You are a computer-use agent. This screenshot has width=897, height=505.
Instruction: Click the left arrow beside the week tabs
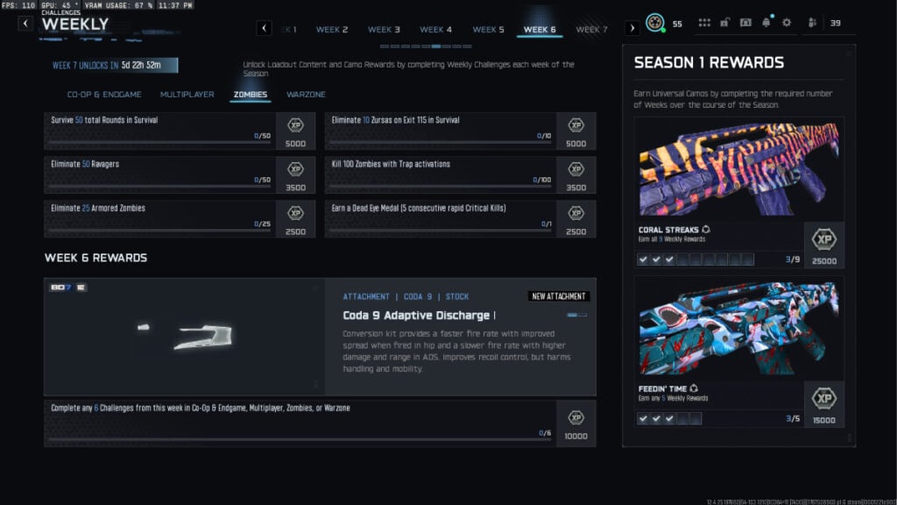264,28
